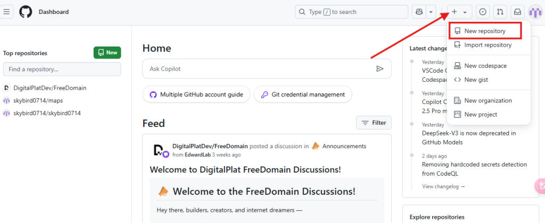Click the search bar in header
545x223 pixels.
point(352,12)
